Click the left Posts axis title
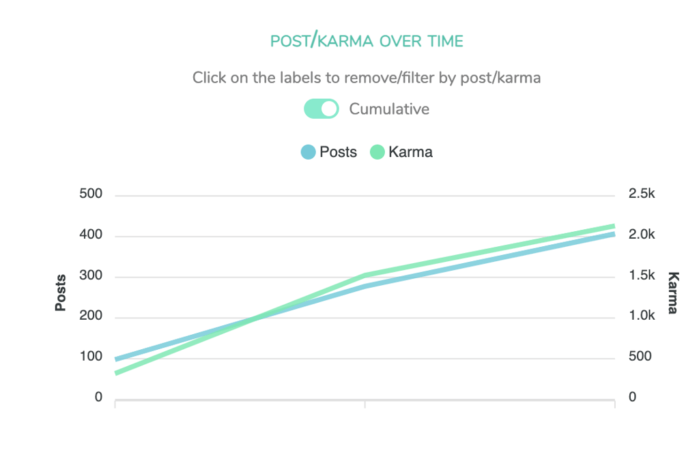This screenshot has width=699, height=461. (61, 293)
